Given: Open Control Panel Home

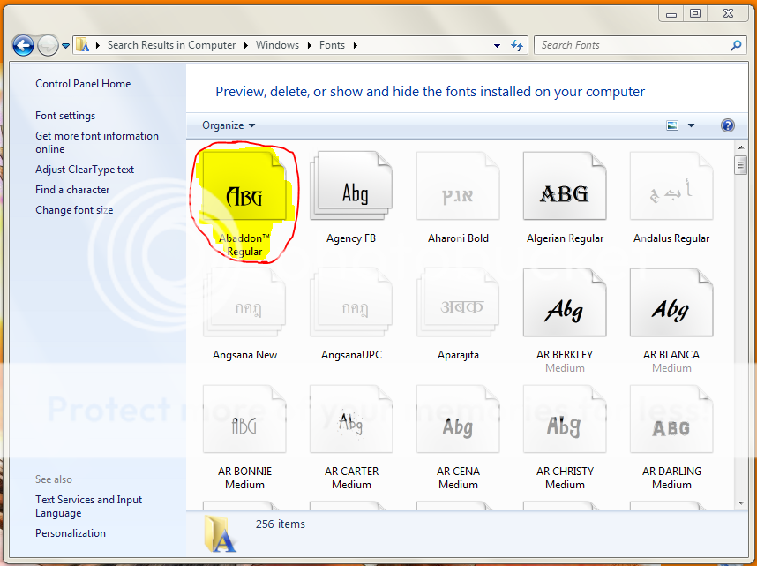Looking at the screenshot, I should 83,84.
